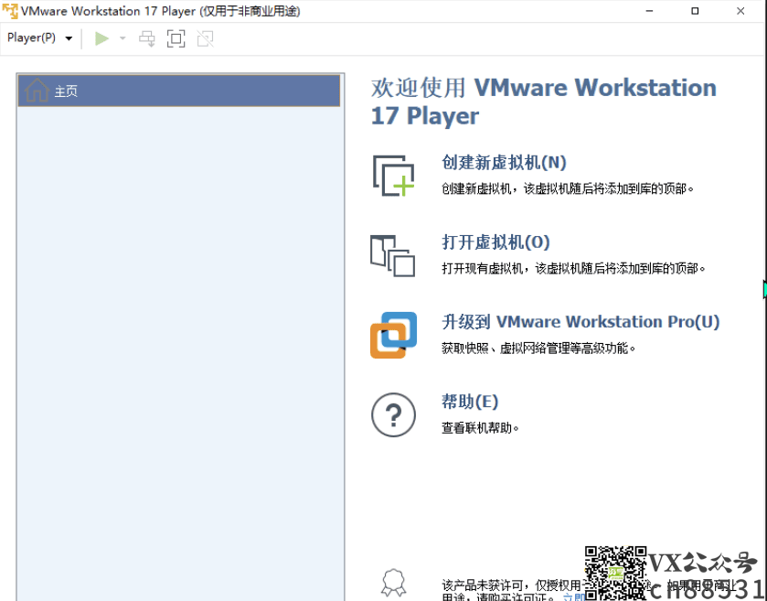
Task: Click the green power-on play button
Action: [101, 38]
